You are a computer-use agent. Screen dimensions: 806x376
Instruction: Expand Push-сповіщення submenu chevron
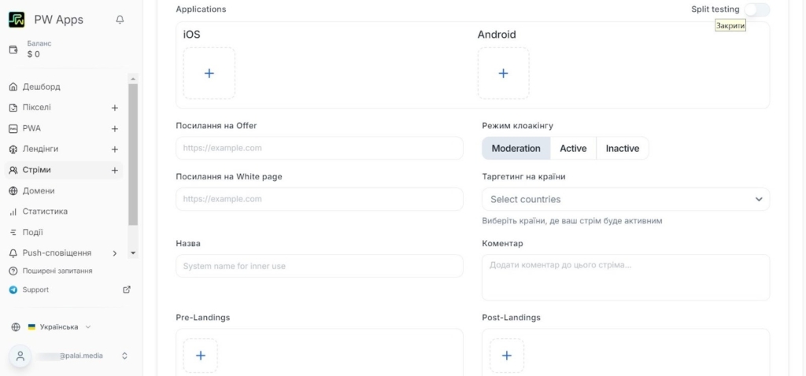(115, 253)
